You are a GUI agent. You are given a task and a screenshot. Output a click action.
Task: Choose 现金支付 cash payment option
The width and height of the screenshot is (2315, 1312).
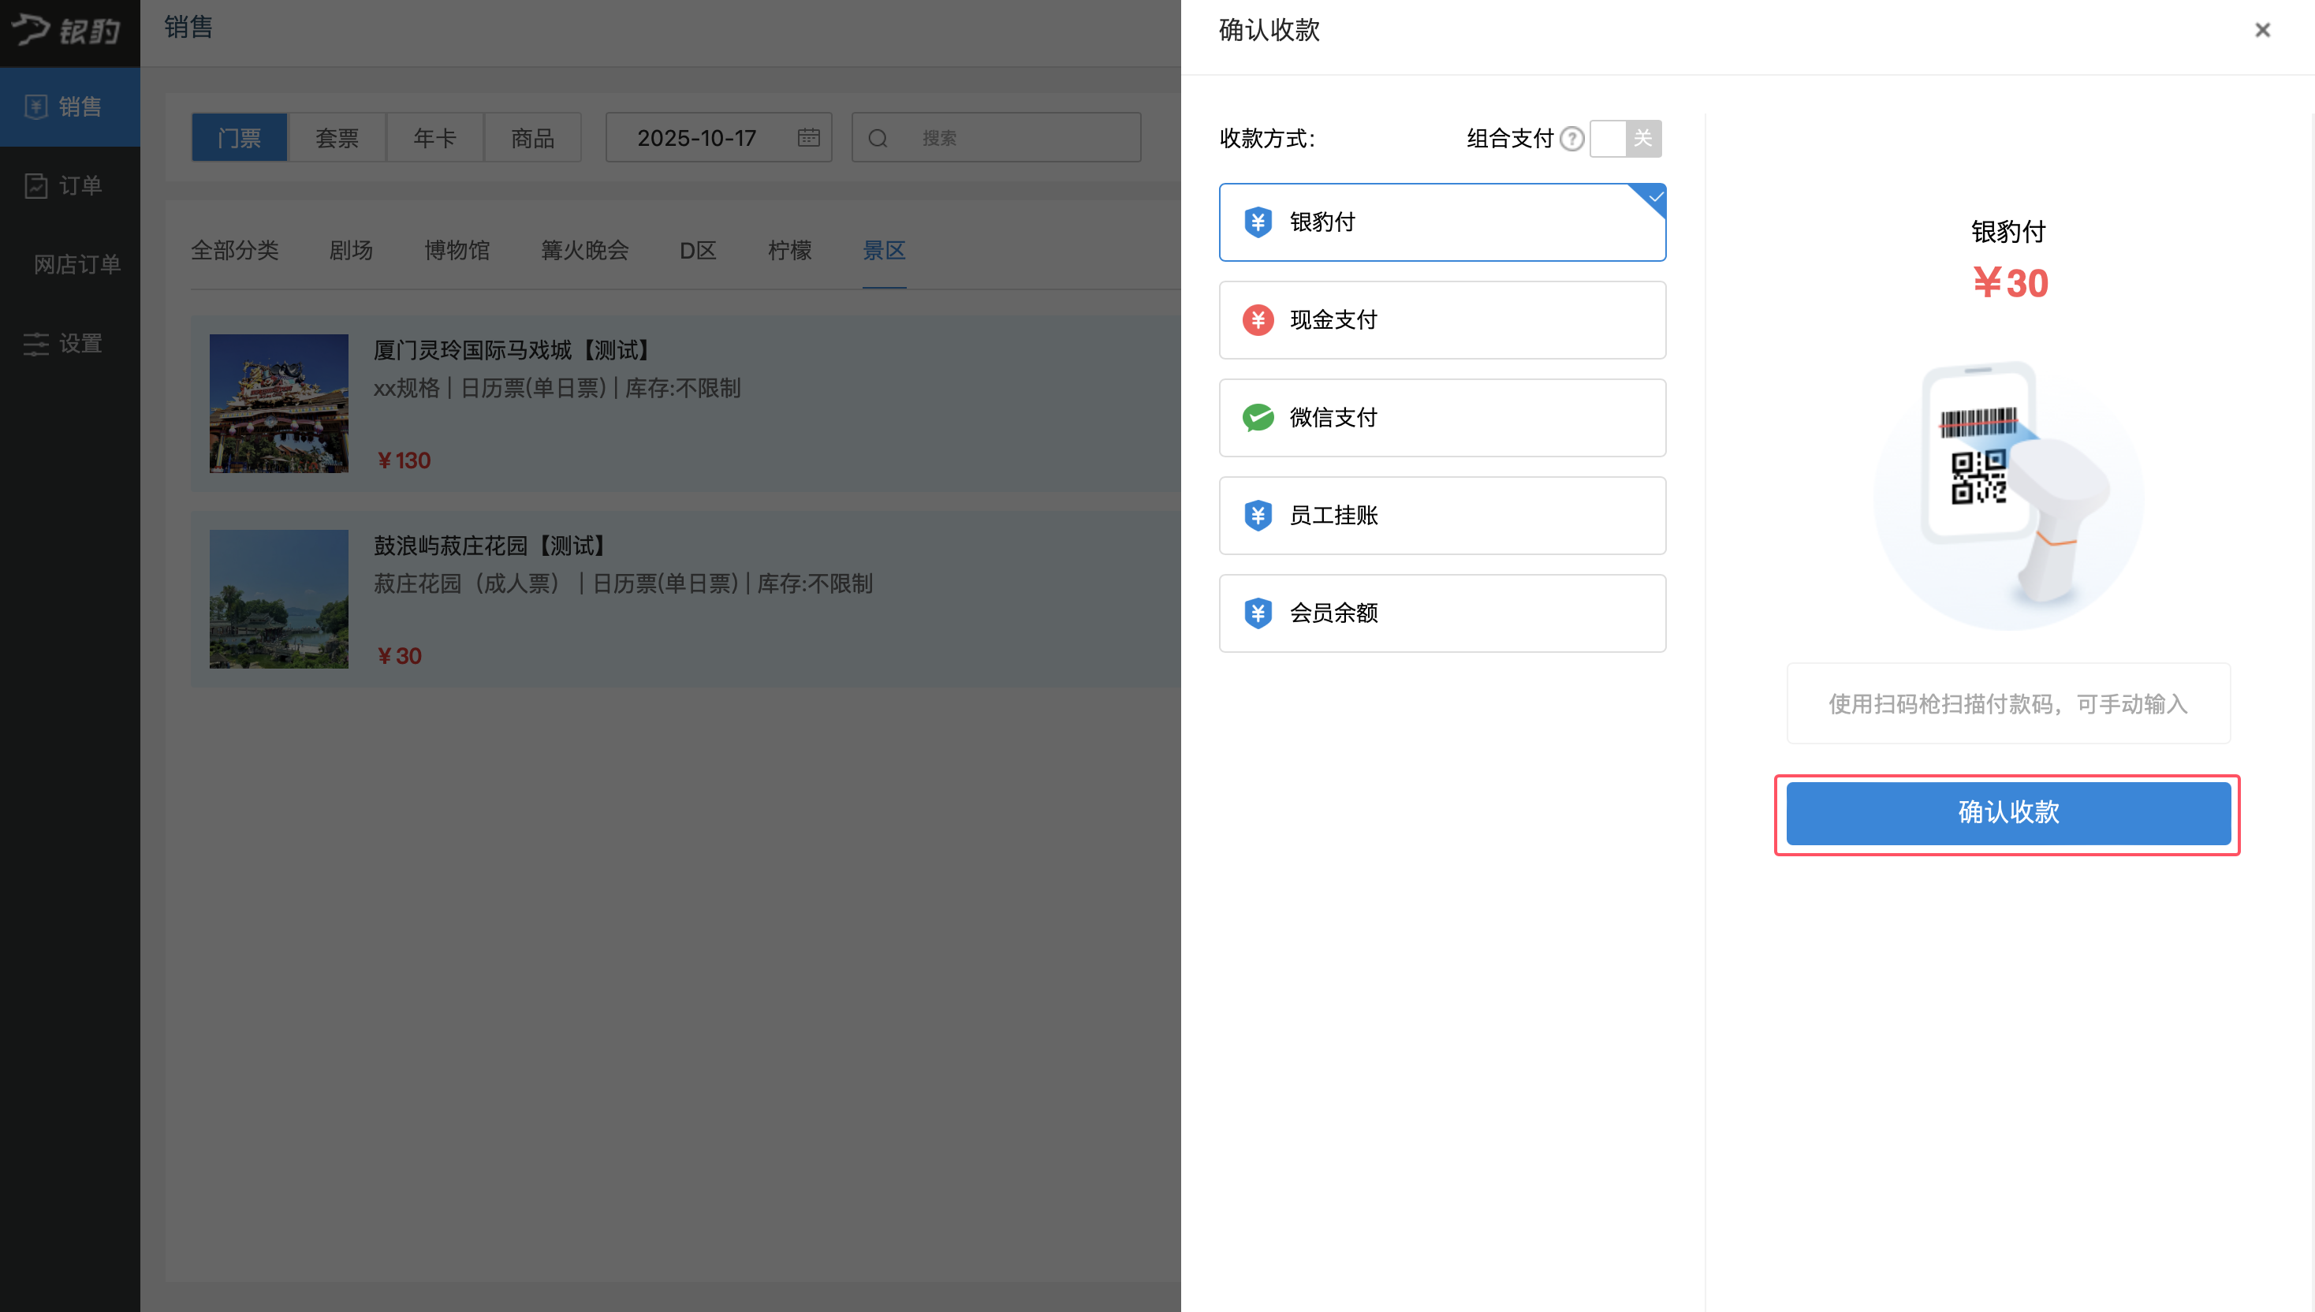pyautogui.click(x=1441, y=320)
